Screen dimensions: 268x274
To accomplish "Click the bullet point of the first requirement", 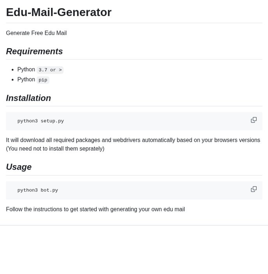I will (13, 70).
